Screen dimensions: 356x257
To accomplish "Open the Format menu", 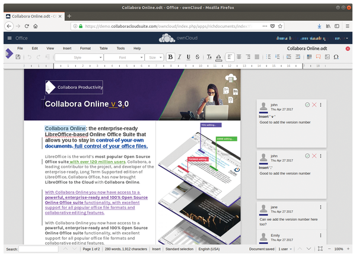I will click(x=85, y=49).
